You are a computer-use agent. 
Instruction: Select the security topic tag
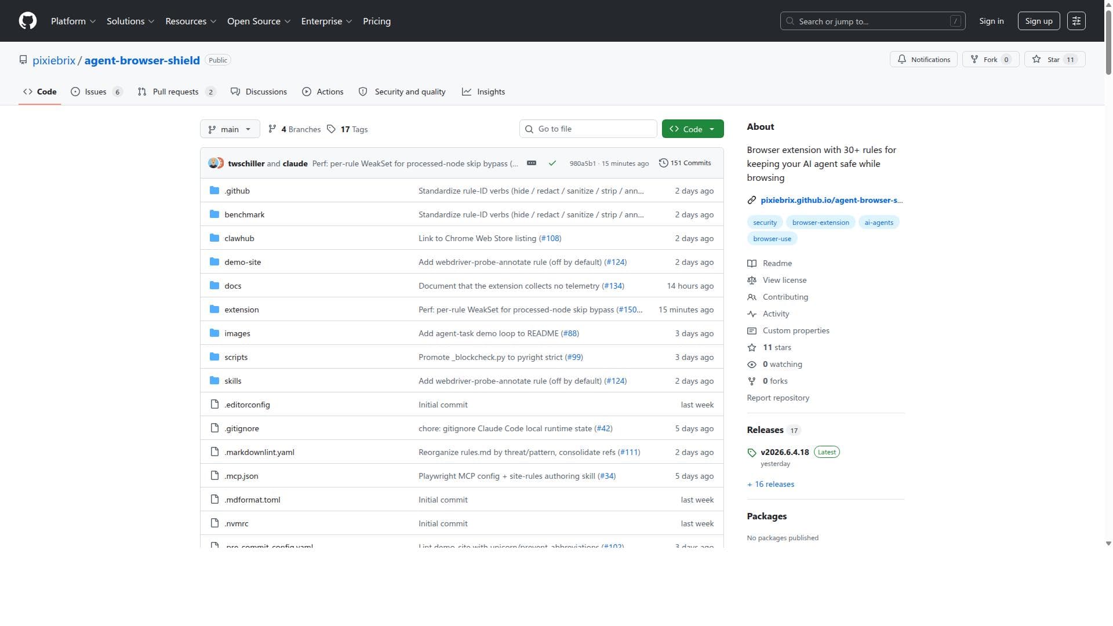[x=765, y=223]
